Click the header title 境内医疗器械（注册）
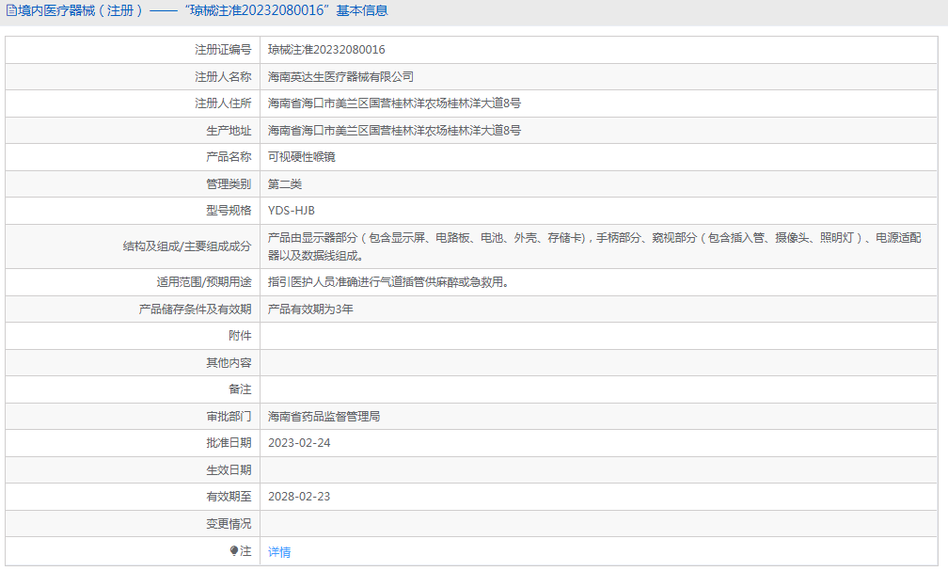948x571 pixels. pyautogui.click(x=80, y=10)
